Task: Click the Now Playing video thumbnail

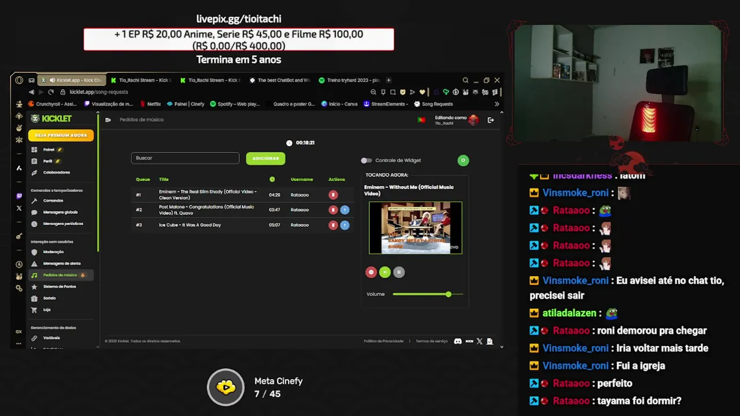Action: 416,228
